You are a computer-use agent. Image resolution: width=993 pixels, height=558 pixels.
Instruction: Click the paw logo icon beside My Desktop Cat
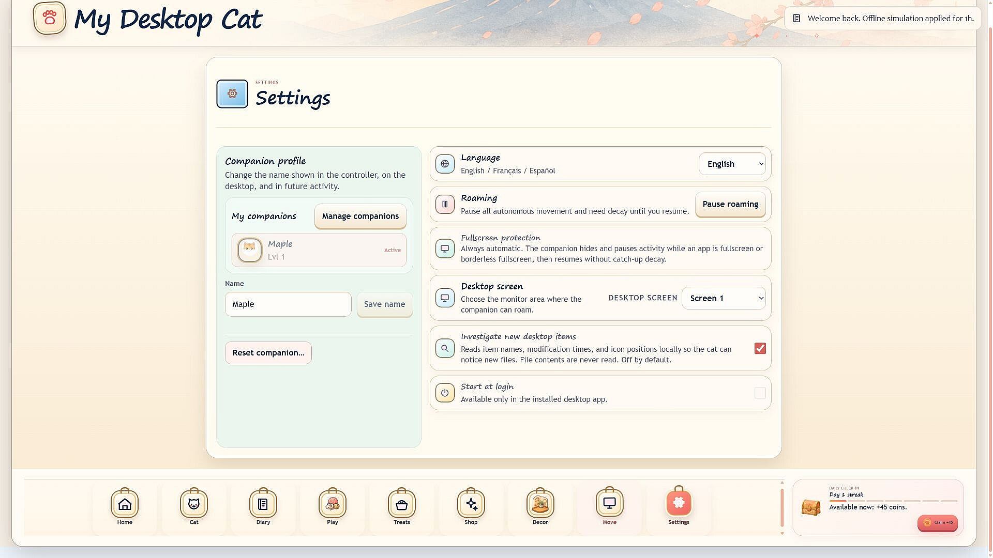coord(50,18)
